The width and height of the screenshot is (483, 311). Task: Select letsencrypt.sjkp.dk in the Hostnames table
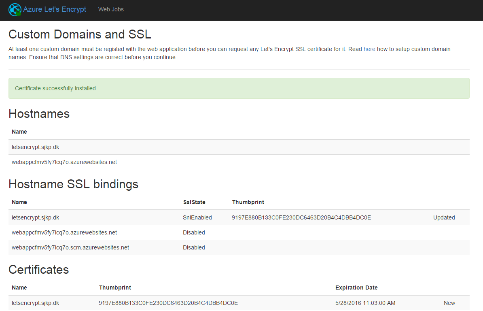click(36, 147)
